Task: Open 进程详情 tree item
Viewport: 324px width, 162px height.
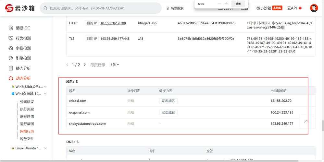Action: [x=27, y=117]
